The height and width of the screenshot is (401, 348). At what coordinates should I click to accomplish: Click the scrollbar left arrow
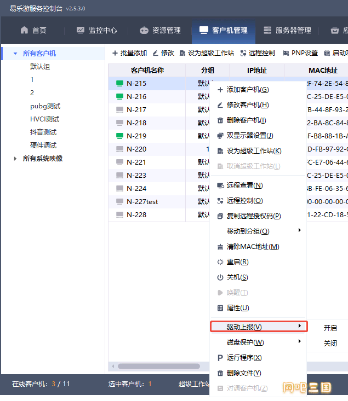point(113,366)
